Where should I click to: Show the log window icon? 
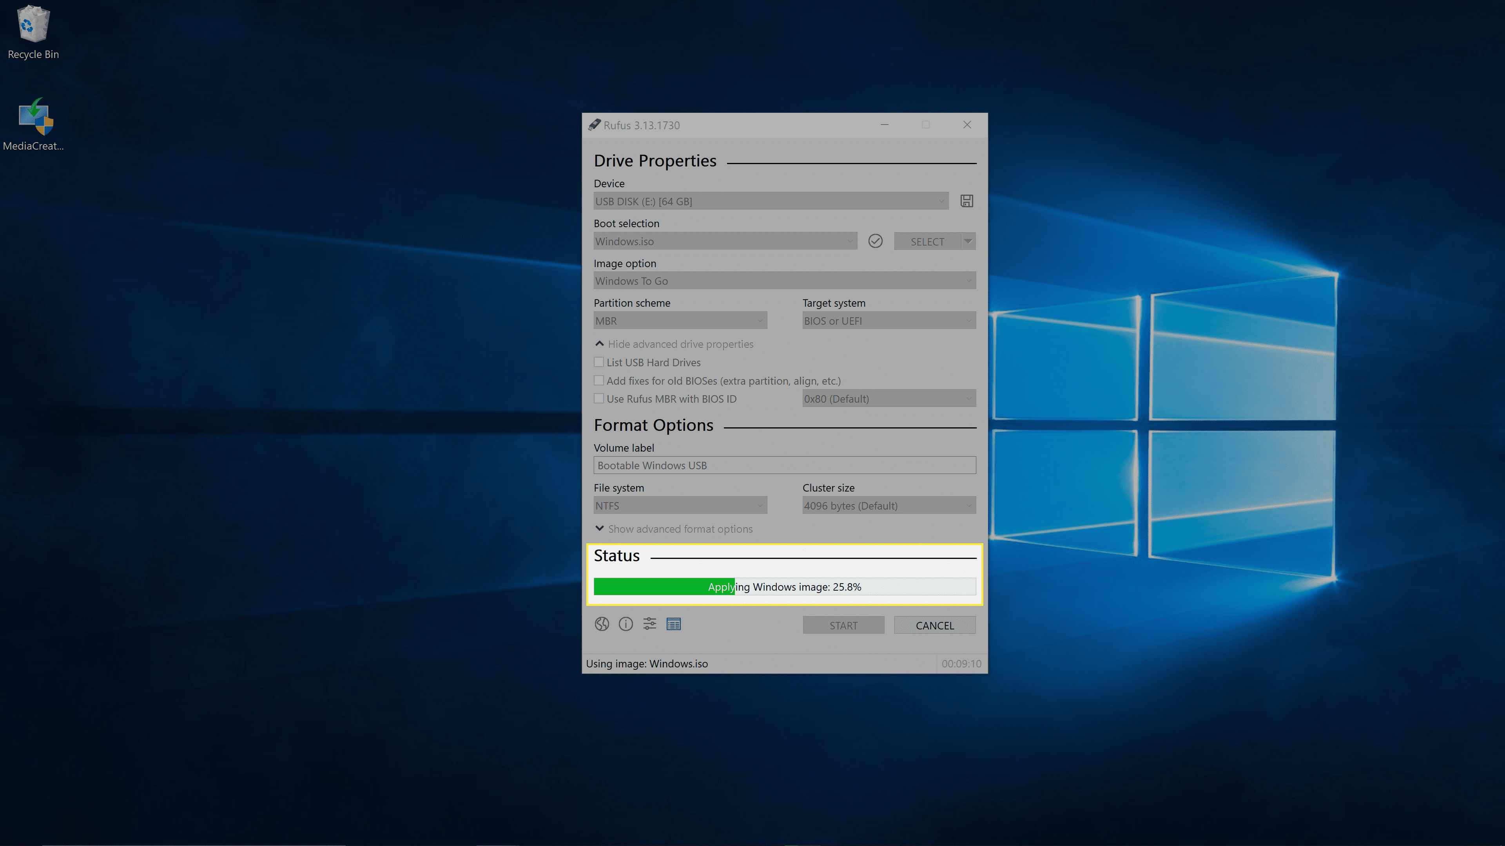point(674,624)
